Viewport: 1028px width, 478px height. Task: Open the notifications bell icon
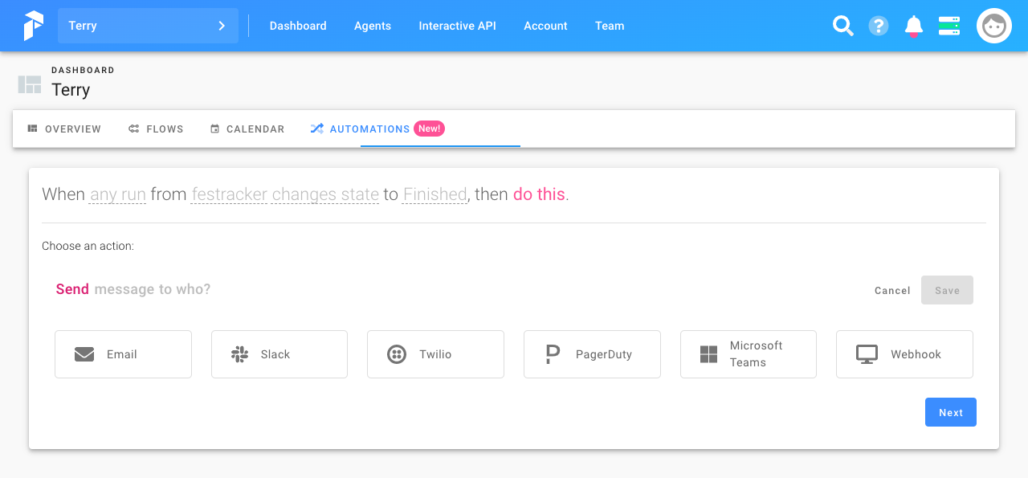tap(914, 27)
